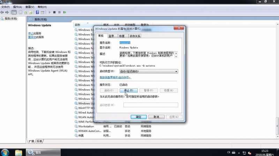
Task: Open the 帮助我配置服务启动选项 link
Action: [x=115, y=77]
